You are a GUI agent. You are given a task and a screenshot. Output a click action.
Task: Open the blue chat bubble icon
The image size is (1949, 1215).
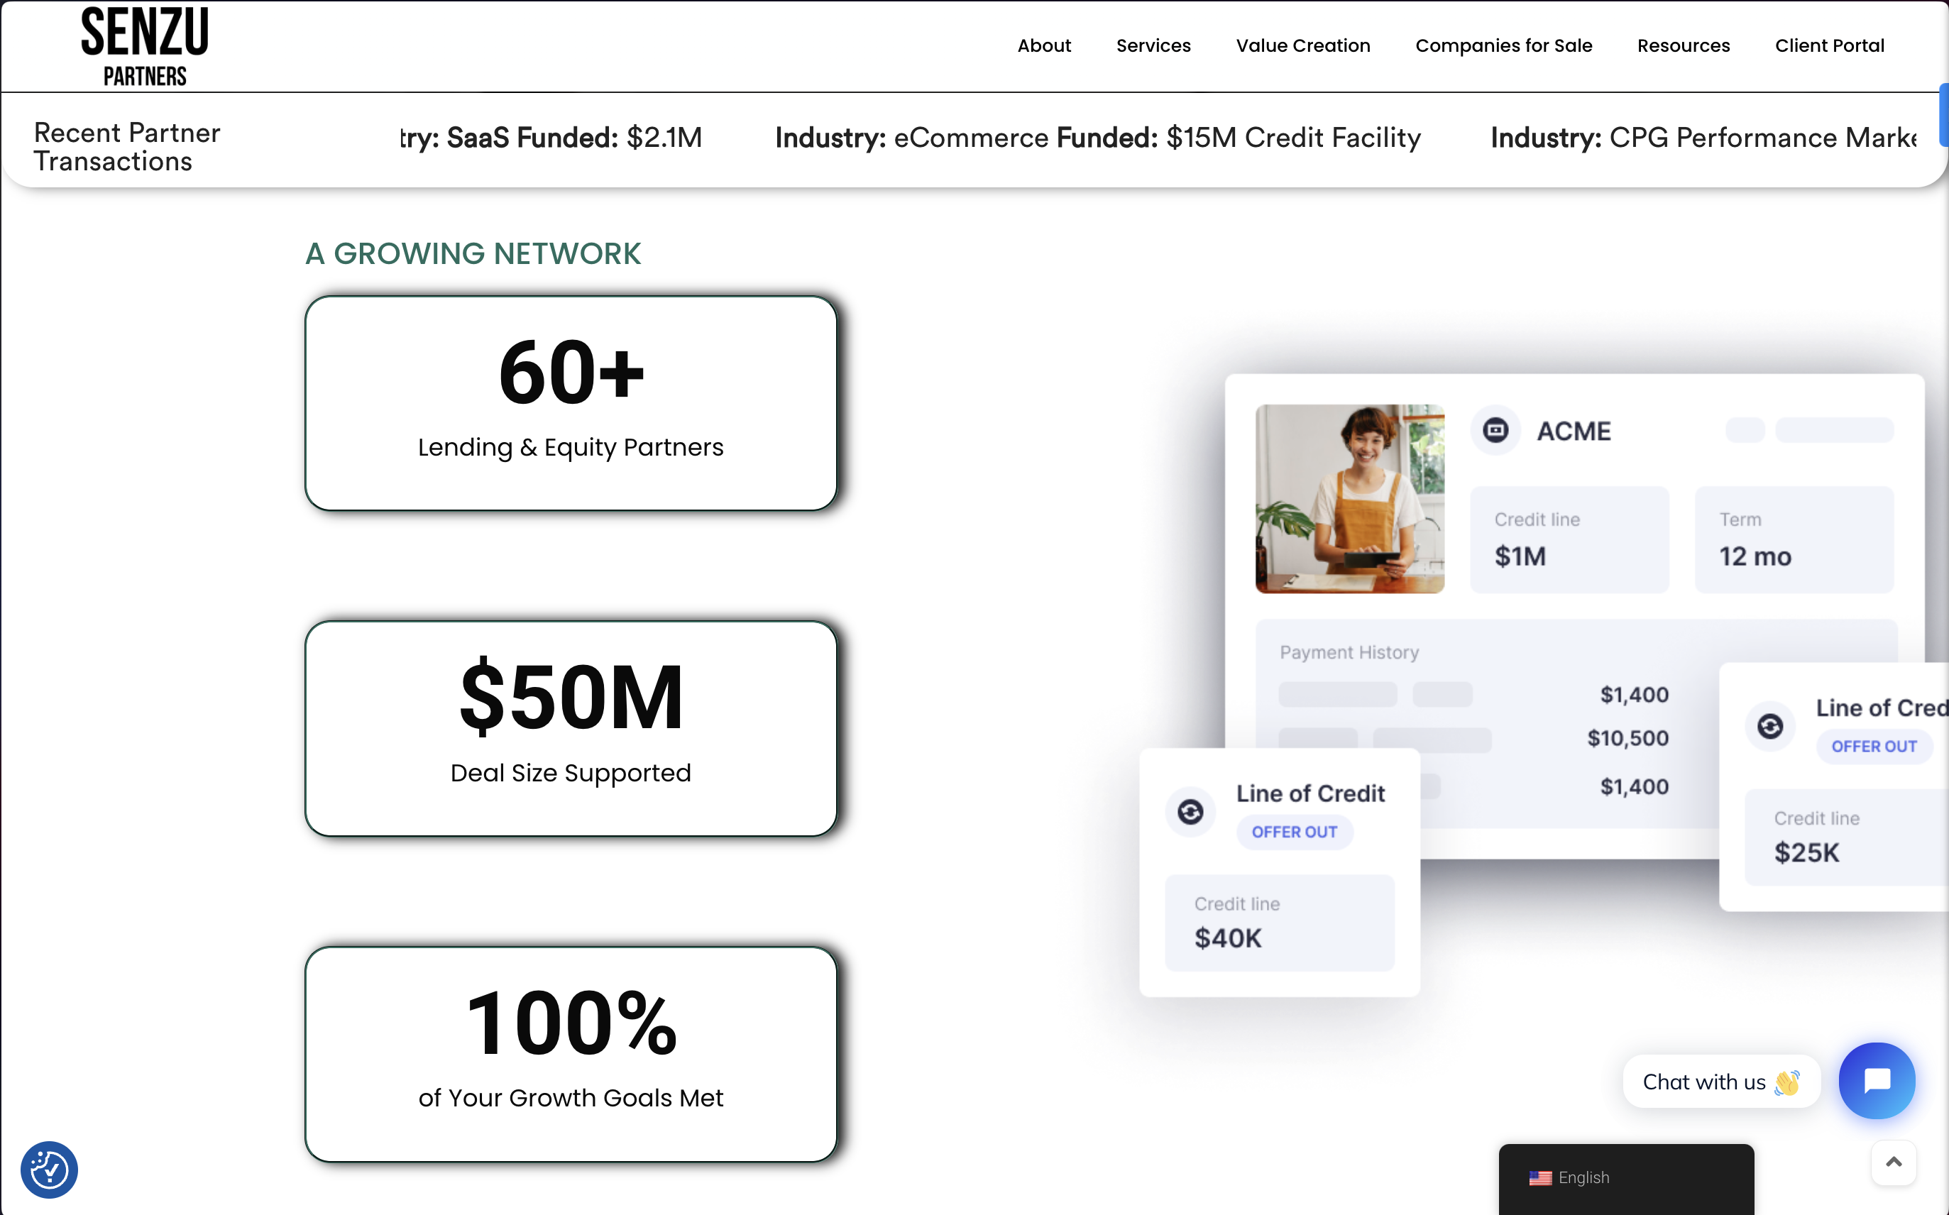click(x=1877, y=1081)
